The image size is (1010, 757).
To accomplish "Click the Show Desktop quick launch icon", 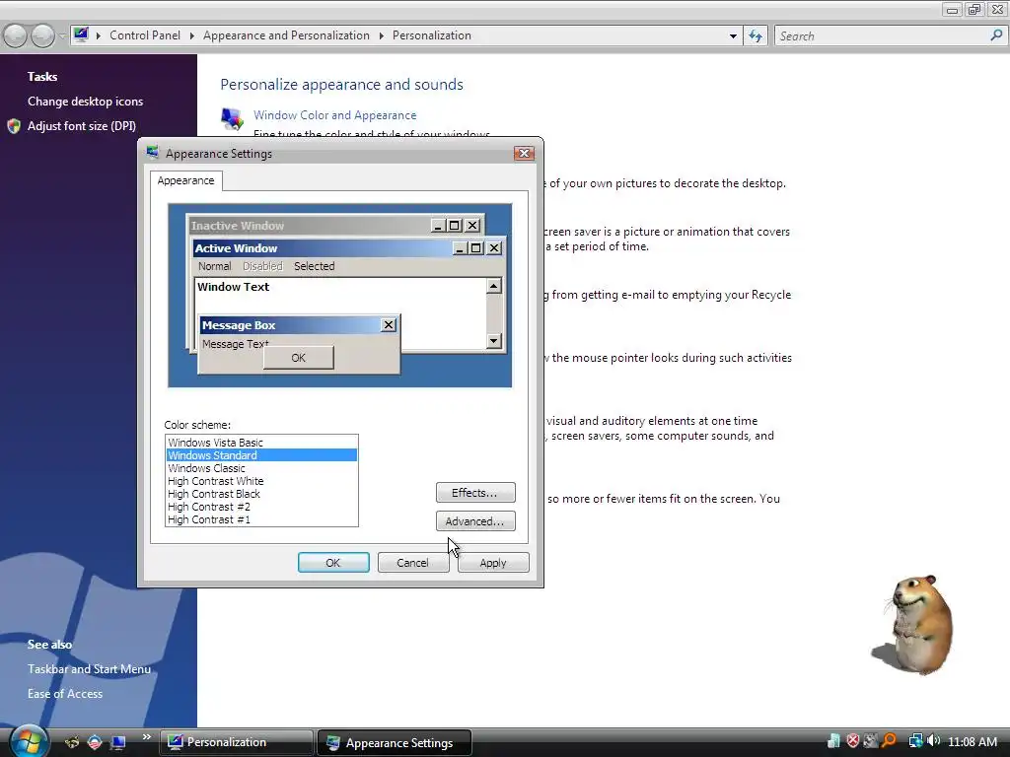I will (118, 742).
